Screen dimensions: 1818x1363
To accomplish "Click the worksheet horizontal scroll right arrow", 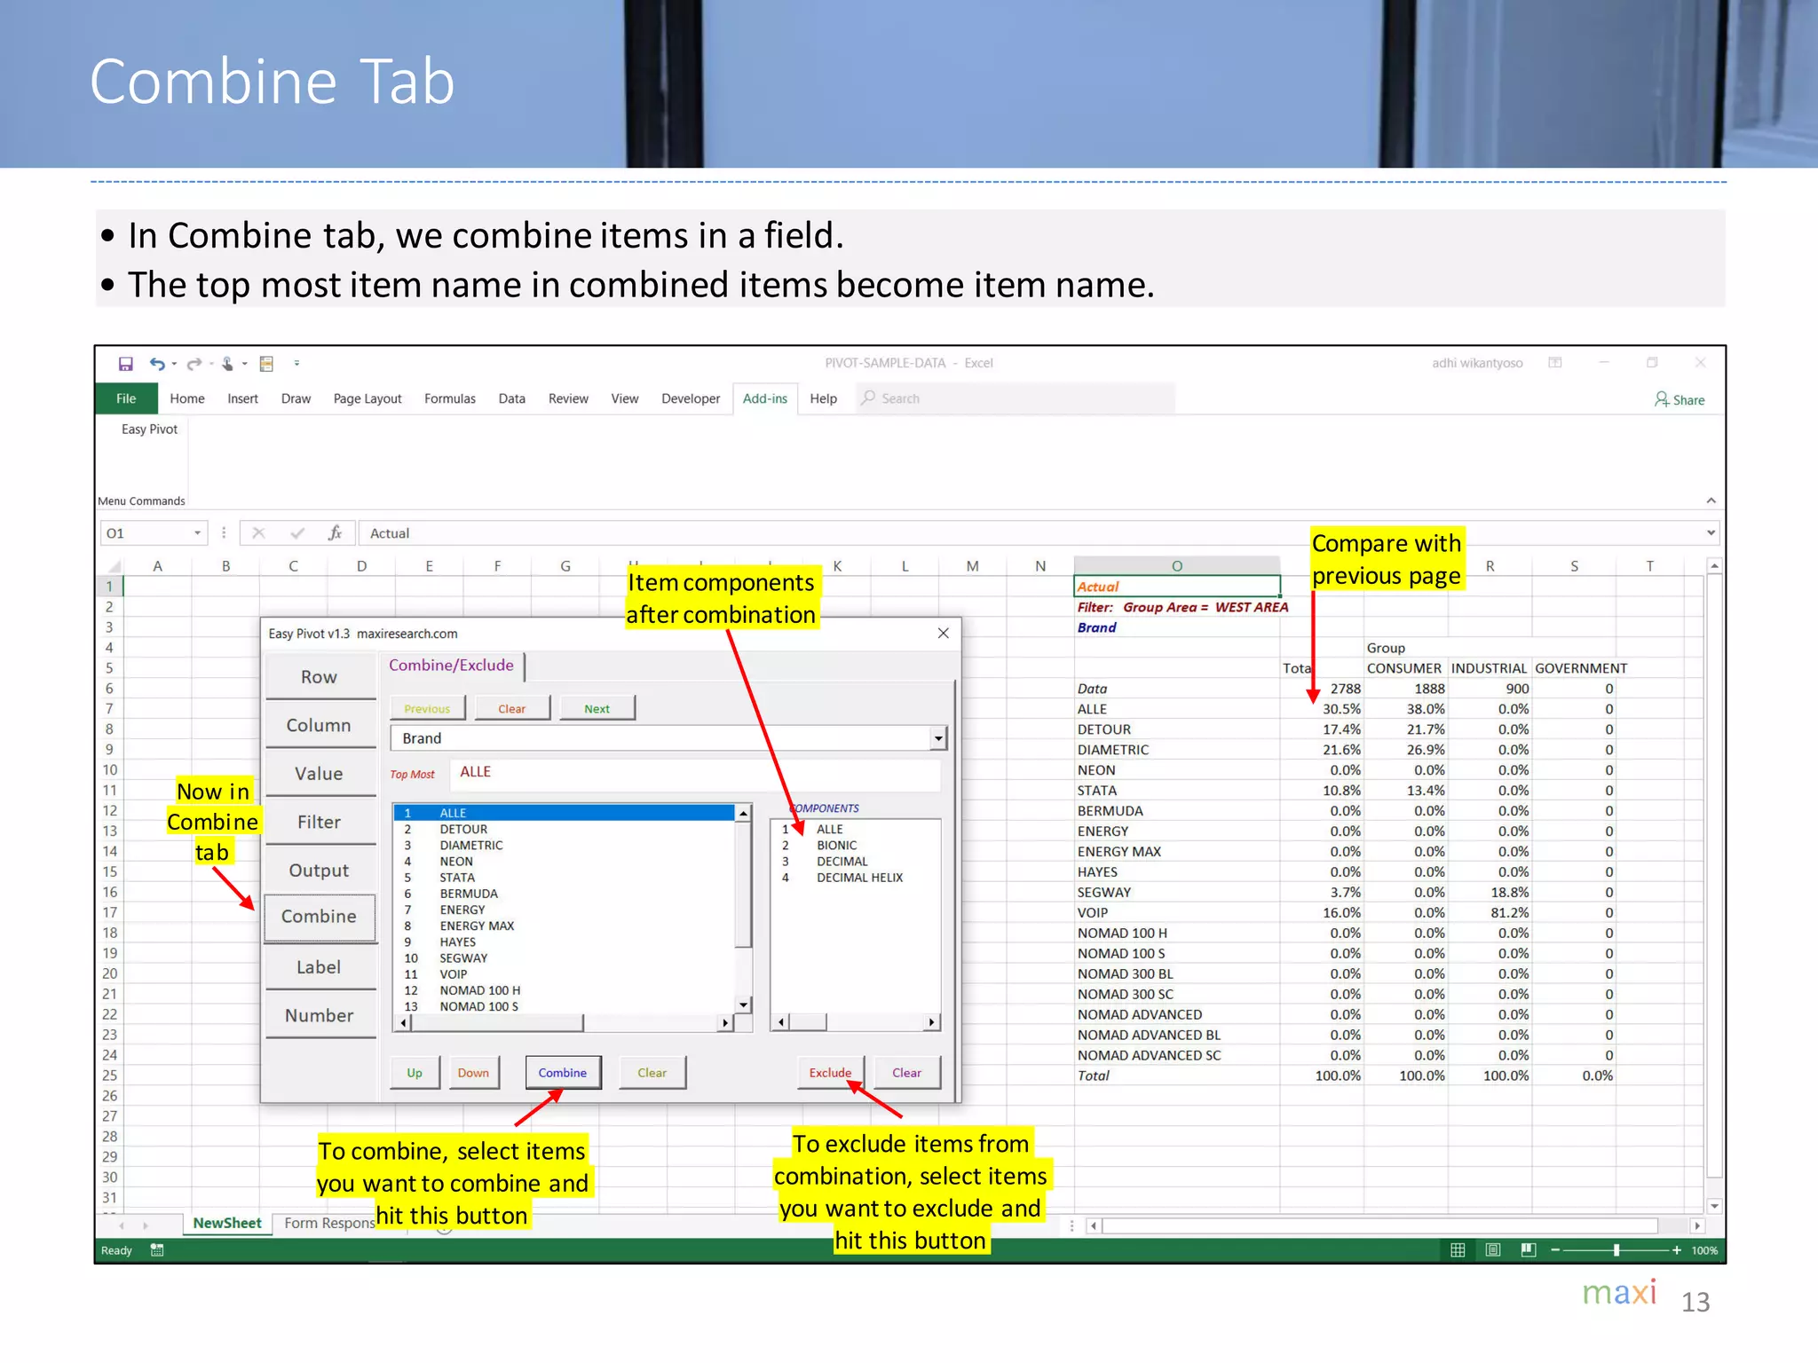I will click(1696, 1226).
